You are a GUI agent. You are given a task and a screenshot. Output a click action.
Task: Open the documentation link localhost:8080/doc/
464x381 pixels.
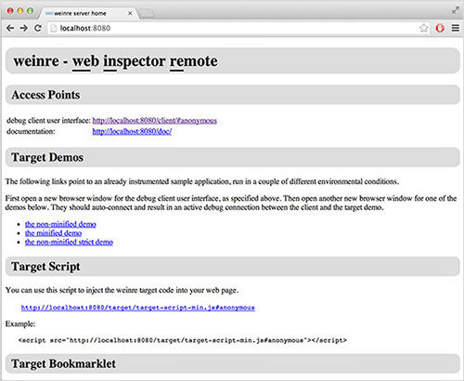132,131
